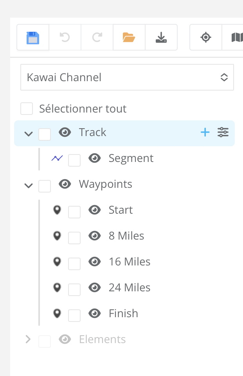Click the map icon in toolbar
Screen dimensions: 243x376
(x=236, y=38)
